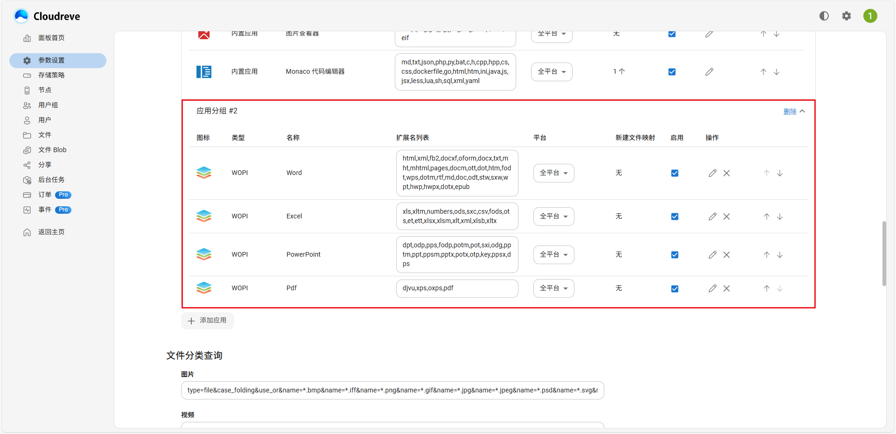Viewport: 896px width, 434px height.
Task: Toggle the dark mode theme switch
Action: pyautogui.click(x=824, y=15)
